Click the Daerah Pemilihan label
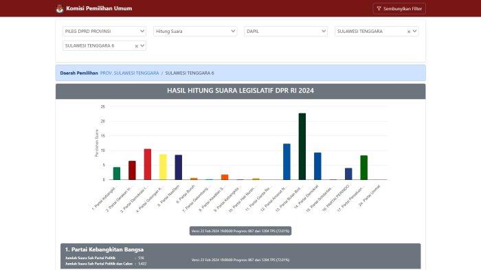Screen dimensions: 481x270 pyautogui.click(x=79, y=73)
